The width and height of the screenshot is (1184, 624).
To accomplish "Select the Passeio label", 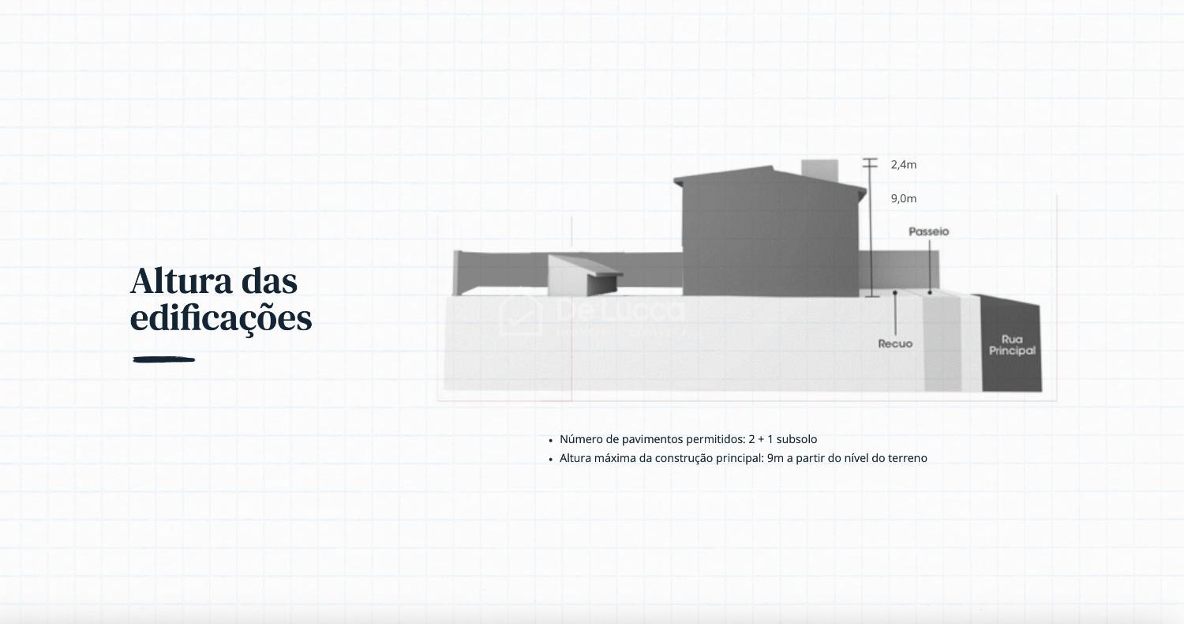I will 928,231.
